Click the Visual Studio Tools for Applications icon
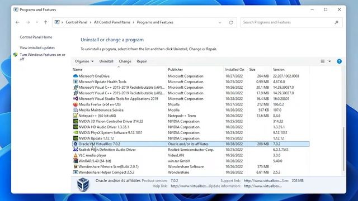Screen dimensions: 358x201 pyautogui.click(x=76, y=99)
